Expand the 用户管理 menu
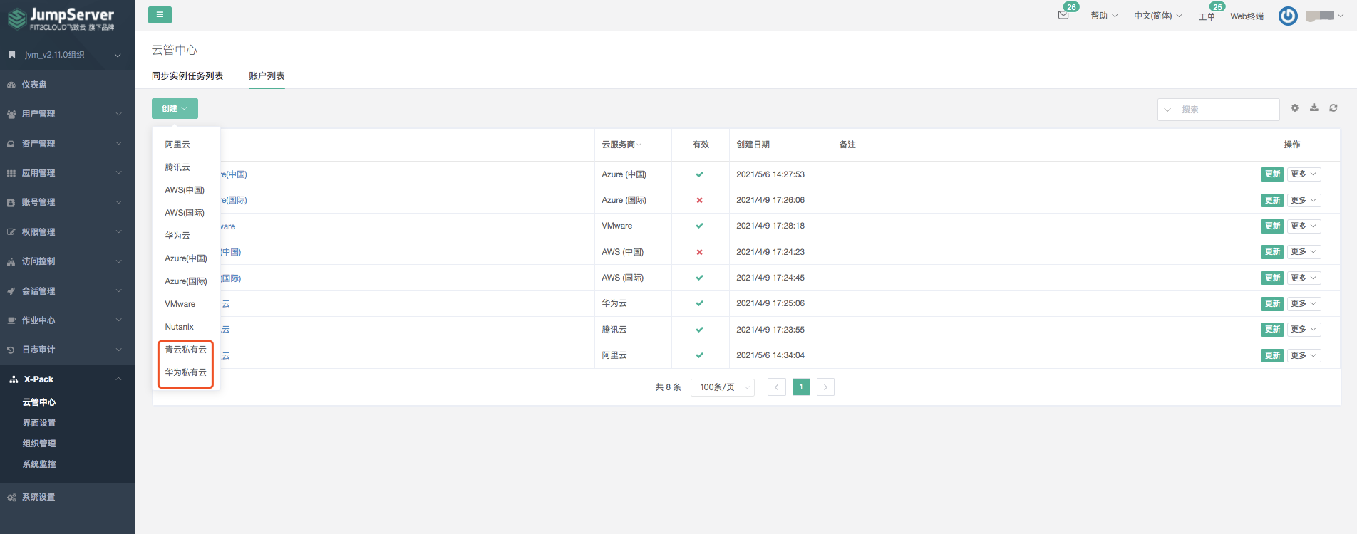The height and width of the screenshot is (534, 1357). click(x=68, y=114)
